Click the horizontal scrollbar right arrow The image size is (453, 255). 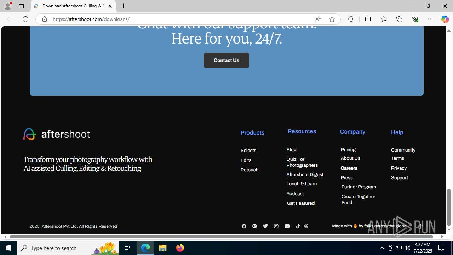point(442,237)
